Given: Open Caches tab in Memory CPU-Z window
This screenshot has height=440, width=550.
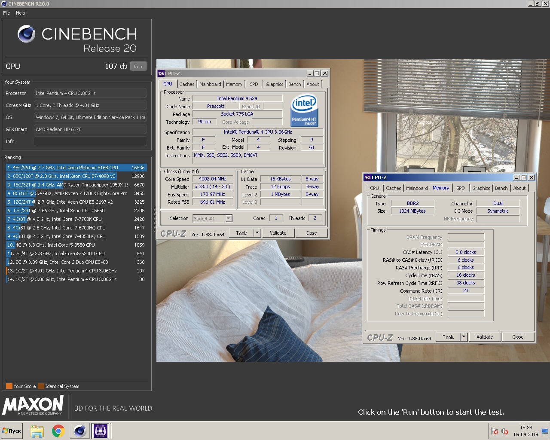Looking at the screenshot, I should 394,188.
